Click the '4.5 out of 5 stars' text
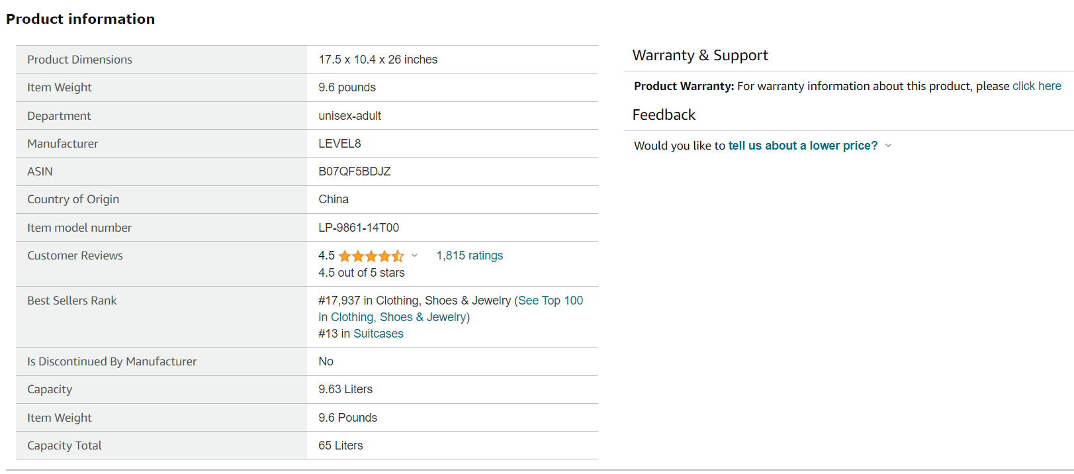Viewport: 1074px width, 474px height. tap(361, 273)
